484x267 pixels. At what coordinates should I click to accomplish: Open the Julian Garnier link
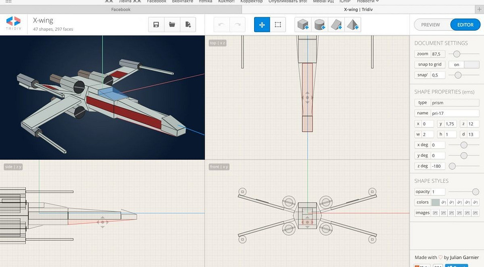tap(464, 257)
